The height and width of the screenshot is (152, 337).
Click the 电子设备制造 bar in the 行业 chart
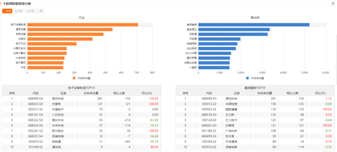83,25
